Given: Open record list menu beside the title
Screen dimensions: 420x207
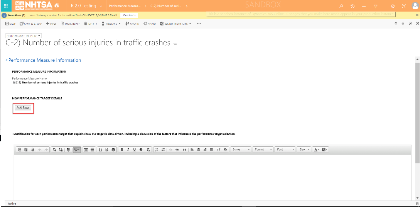Looking at the screenshot, I should [x=175, y=44].
